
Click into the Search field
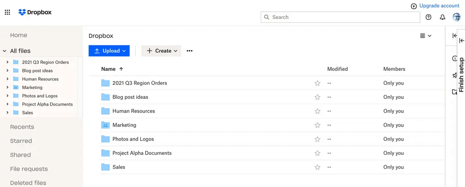341,17
